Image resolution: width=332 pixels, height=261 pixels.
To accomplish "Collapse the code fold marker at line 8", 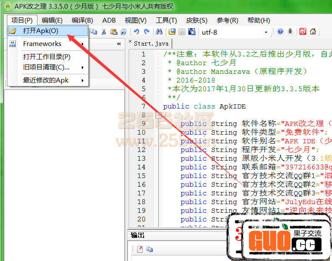I will [158, 115].
